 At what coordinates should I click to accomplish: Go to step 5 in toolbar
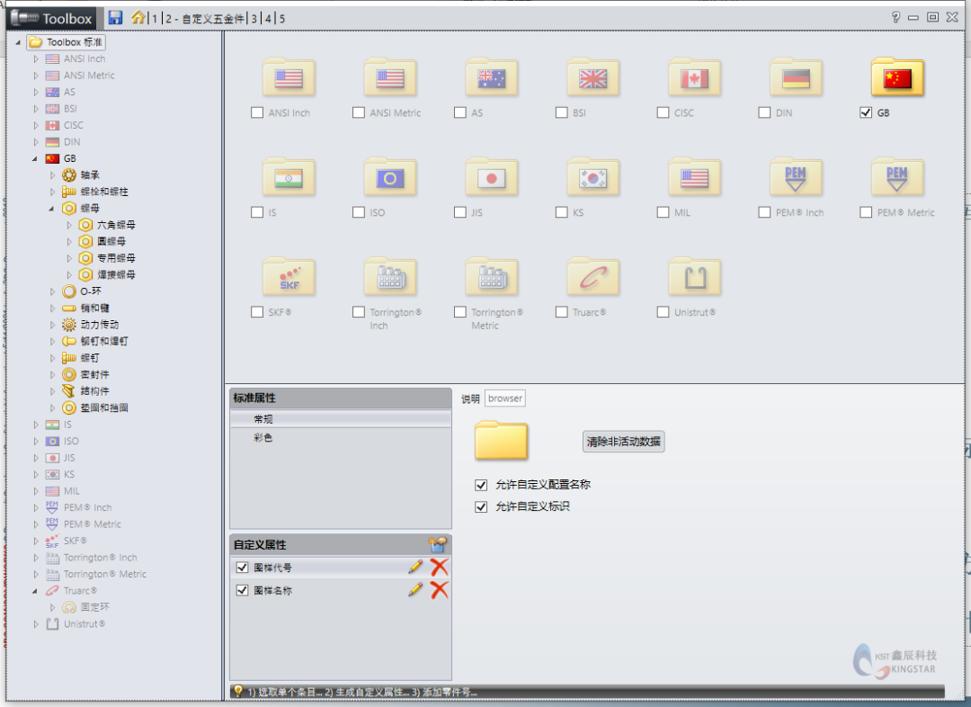pos(282,19)
